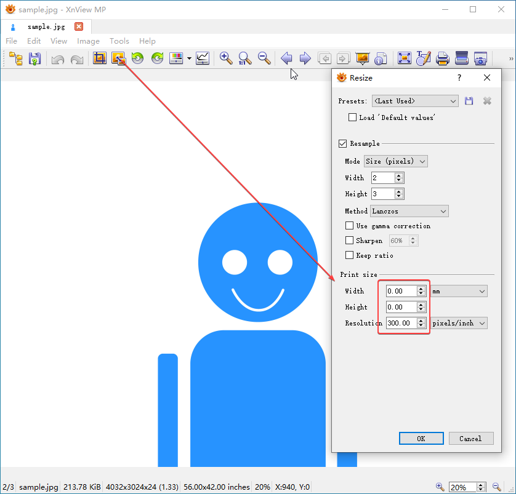Image resolution: width=516 pixels, height=494 pixels.
Task: Disable the Resample checkbox
Action: click(x=343, y=143)
